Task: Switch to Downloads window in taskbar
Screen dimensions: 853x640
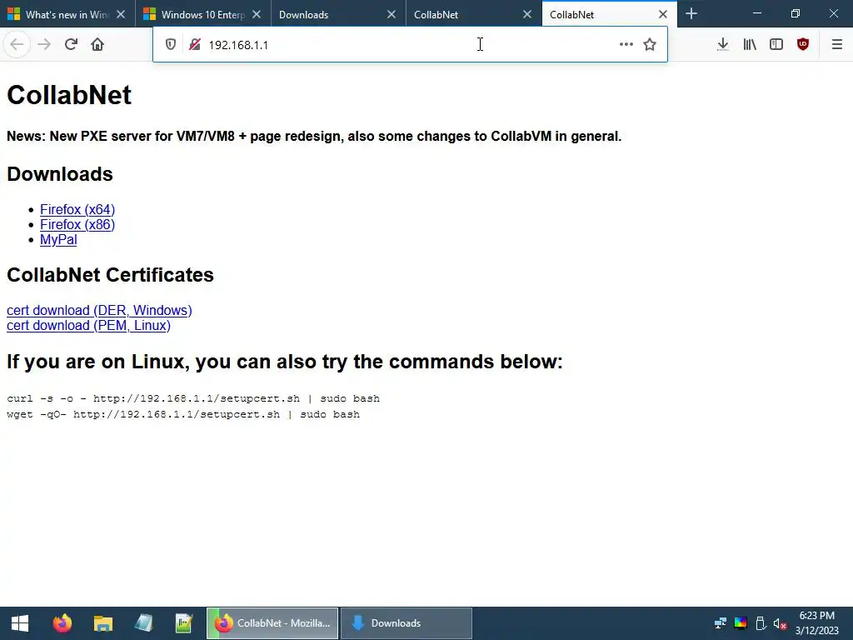Action: pyautogui.click(x=406, y=623)
